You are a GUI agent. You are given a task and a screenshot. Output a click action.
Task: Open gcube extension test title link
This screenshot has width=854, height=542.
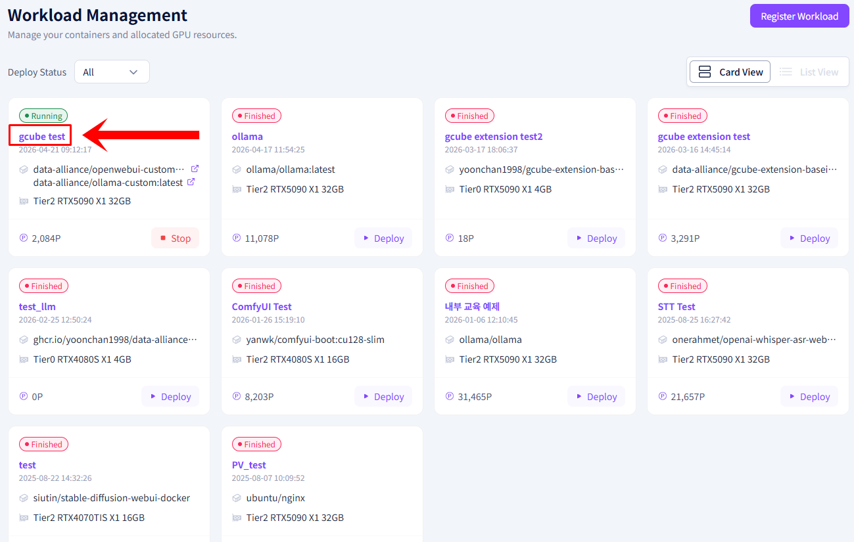tap(704, 137)
